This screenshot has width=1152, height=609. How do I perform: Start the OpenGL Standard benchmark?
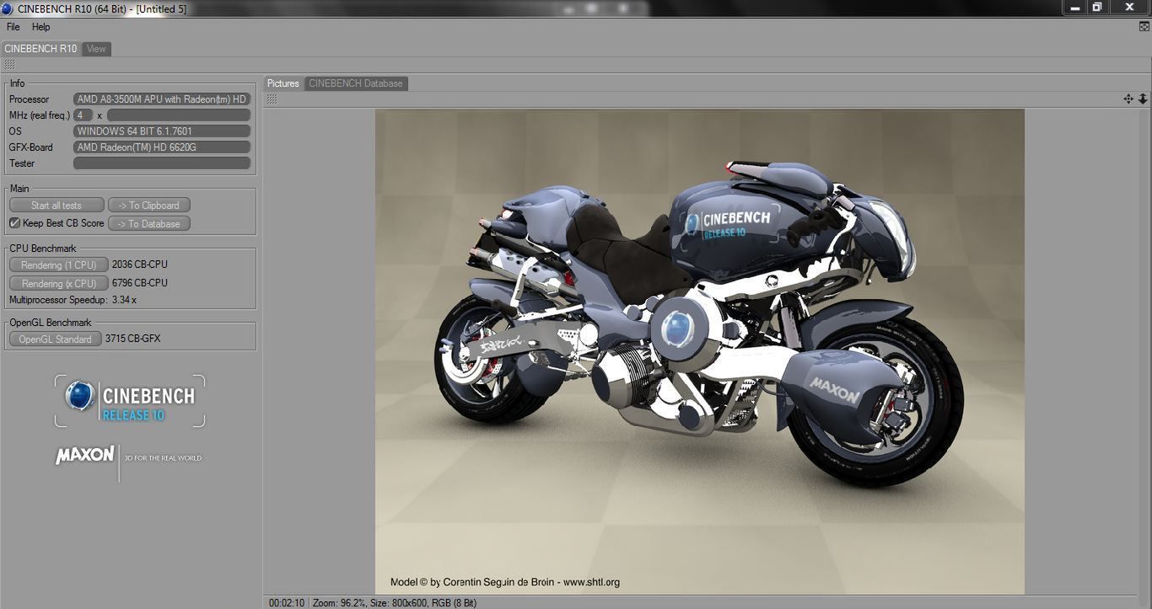pyautogui.click(x=56, y=339)
